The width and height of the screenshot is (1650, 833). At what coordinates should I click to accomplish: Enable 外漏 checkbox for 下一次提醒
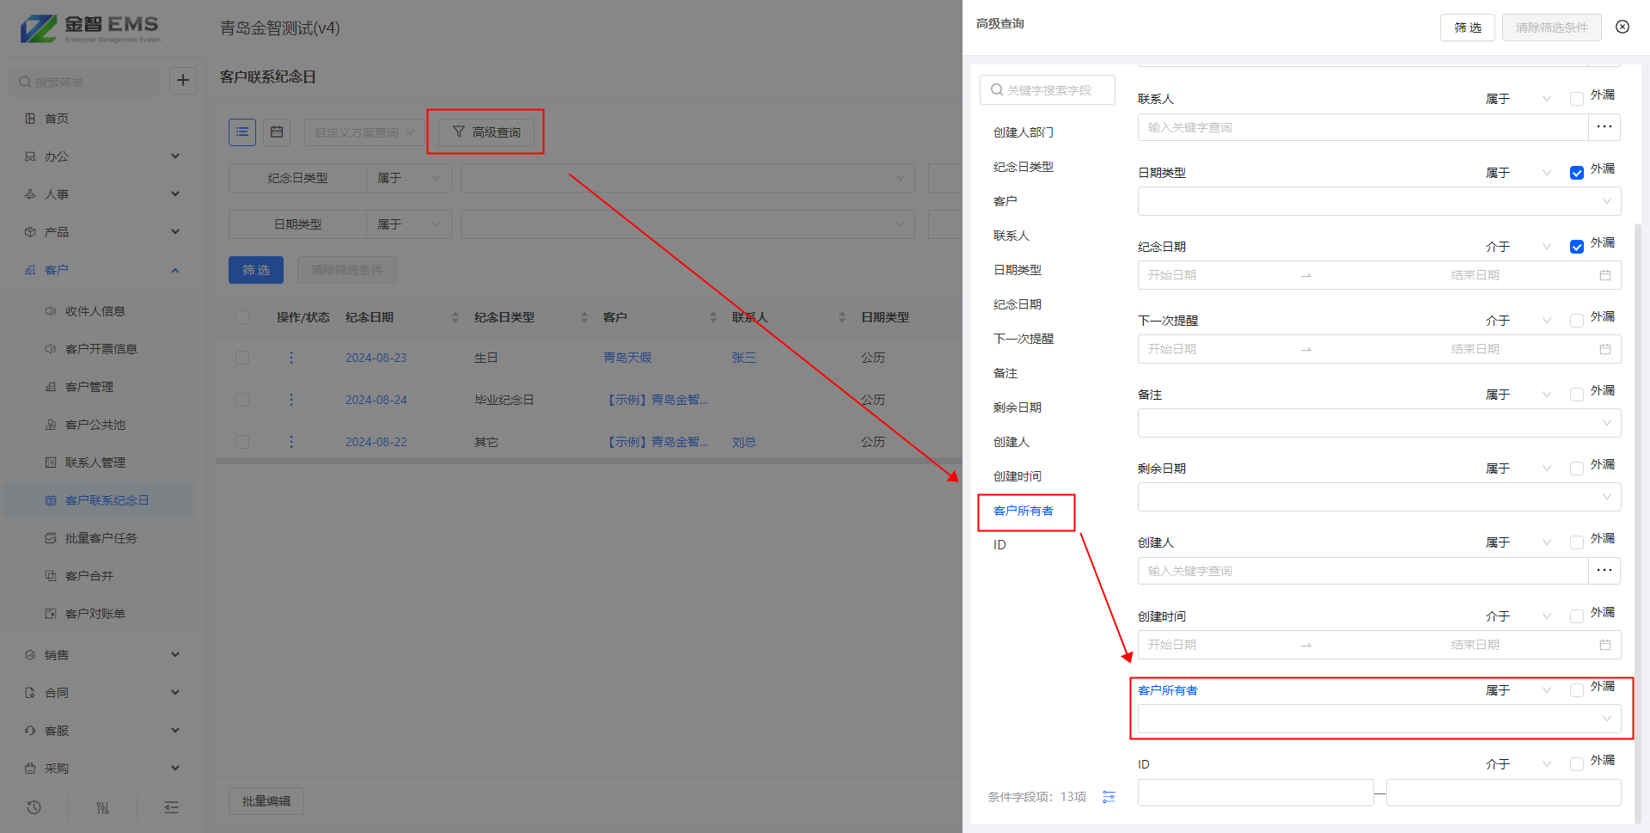click(1576, 321)
